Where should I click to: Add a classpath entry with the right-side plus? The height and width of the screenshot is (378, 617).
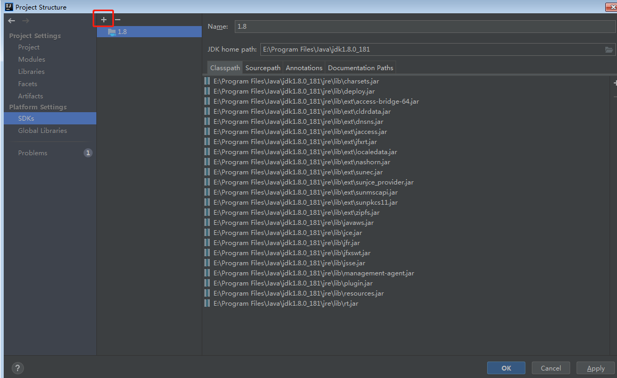615,83
